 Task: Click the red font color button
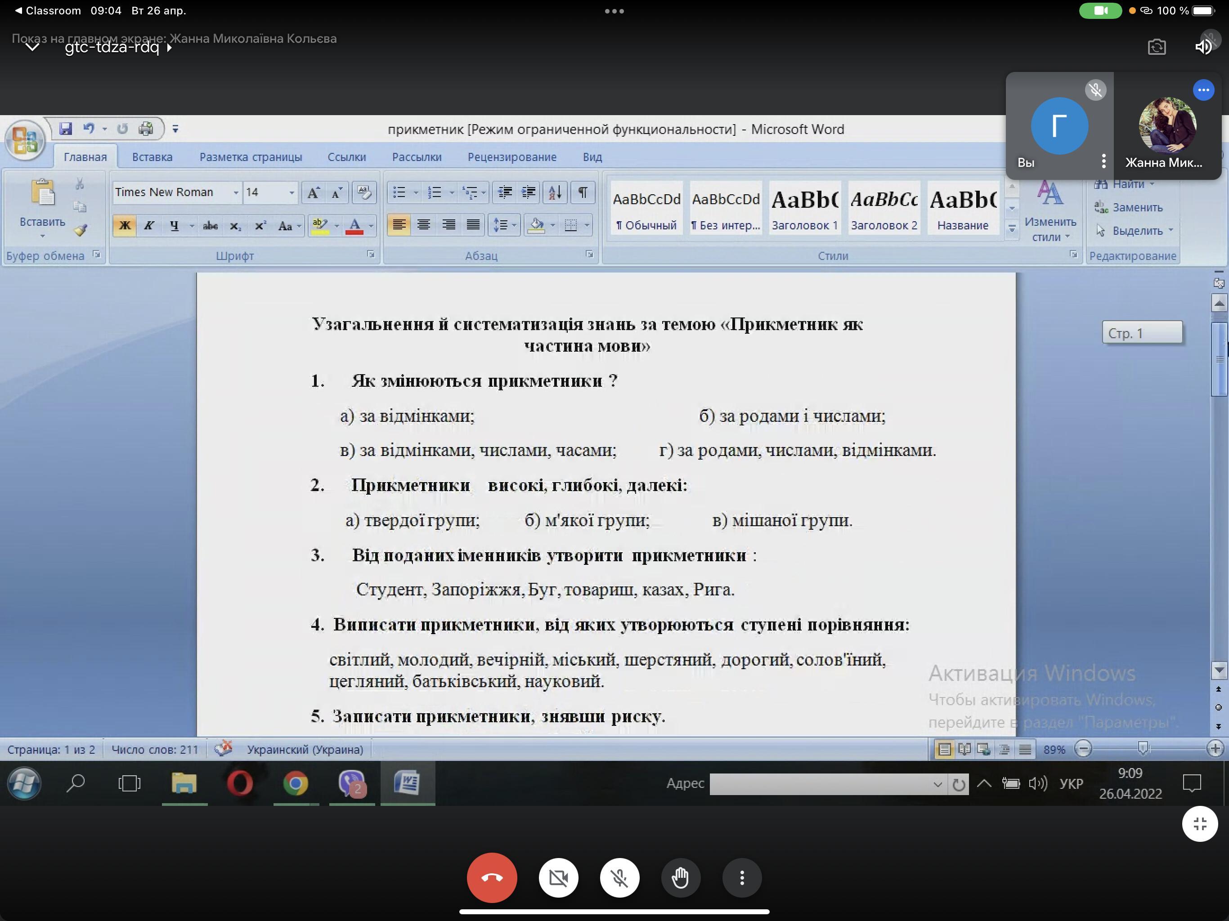354,226
